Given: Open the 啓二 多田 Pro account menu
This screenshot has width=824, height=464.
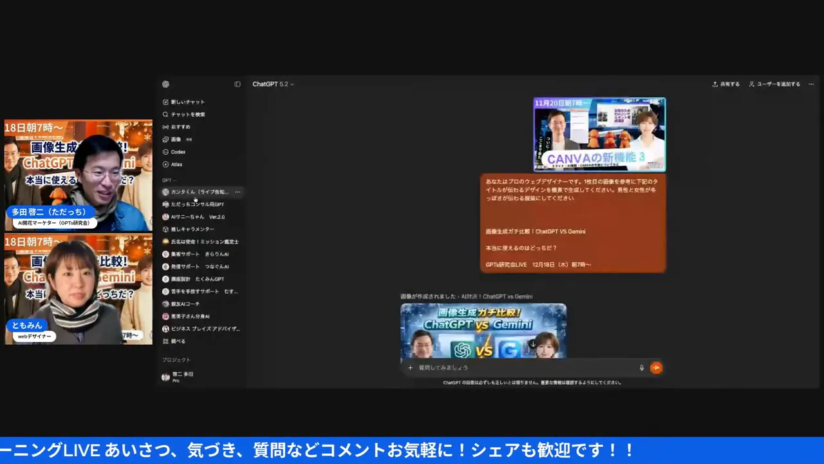Looking at the screenshot, I should coord(182,377).
